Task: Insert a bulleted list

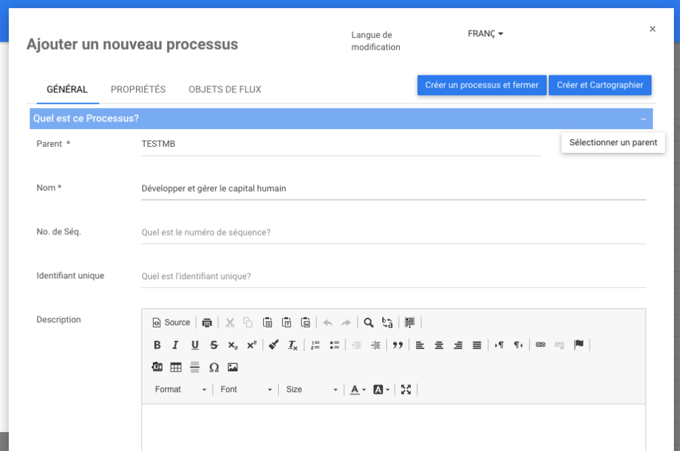Action: pyautogui.click(x=334, y=345)
